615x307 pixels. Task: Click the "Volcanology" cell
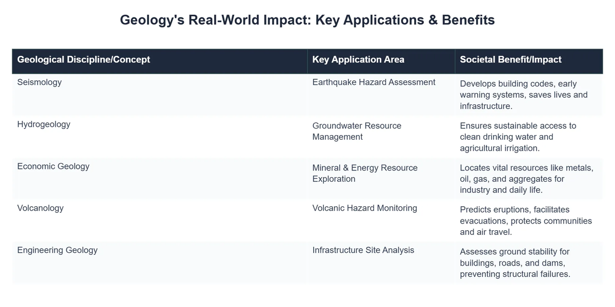160,221
